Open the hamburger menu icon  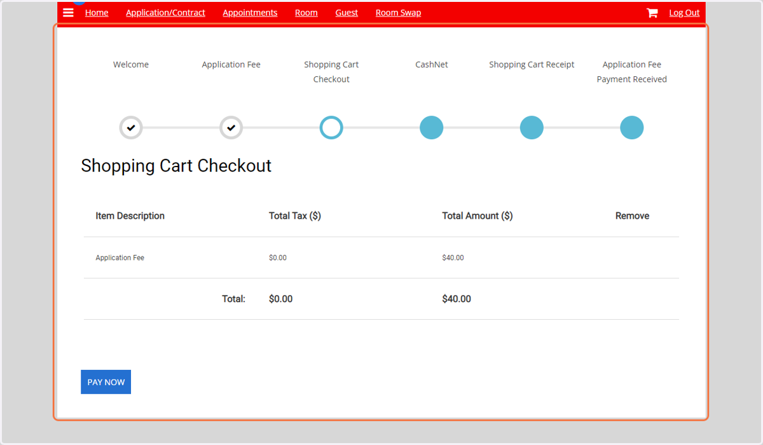click(68, 13)
